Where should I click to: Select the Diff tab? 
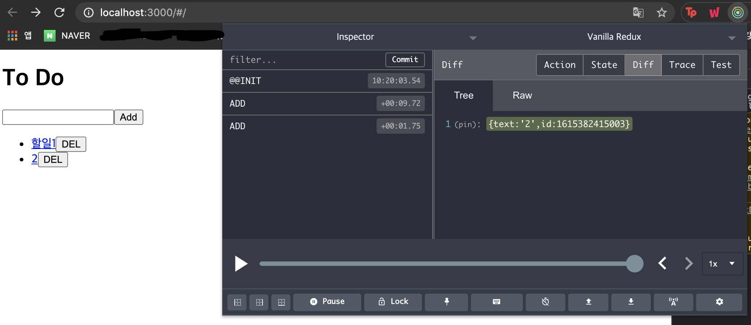point(643,65)
